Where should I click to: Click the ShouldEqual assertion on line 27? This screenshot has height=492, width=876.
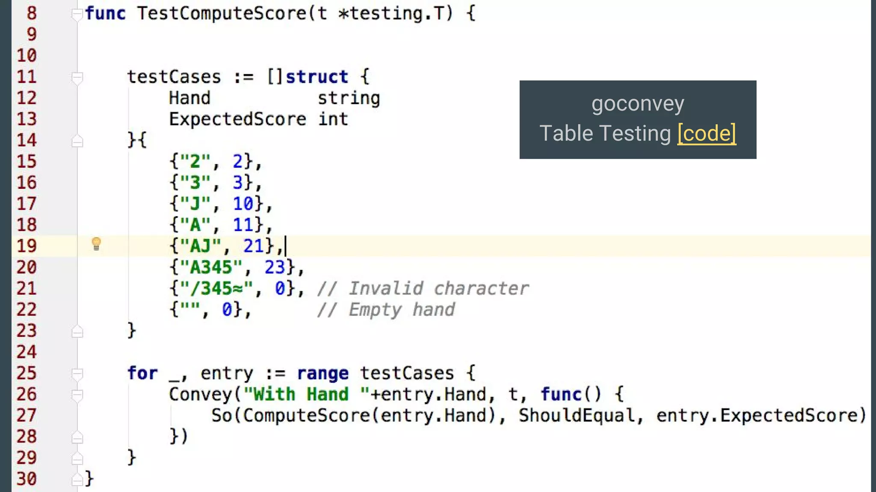coord(577,415)
